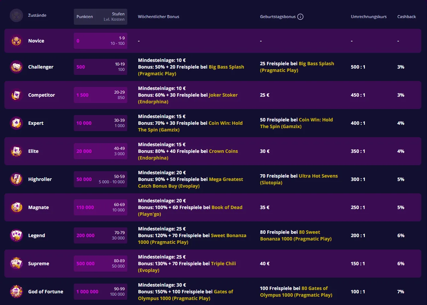Viewport: 427px width, 305px height.
Task: Click the Wöchentlicher Bonus column header
Action: coord(159,17)
